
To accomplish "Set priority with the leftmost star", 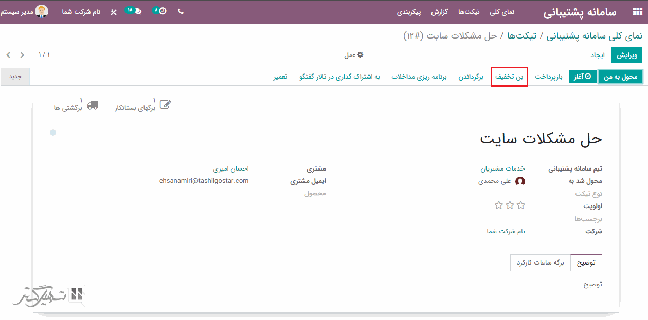I will (x=498, y=205).
